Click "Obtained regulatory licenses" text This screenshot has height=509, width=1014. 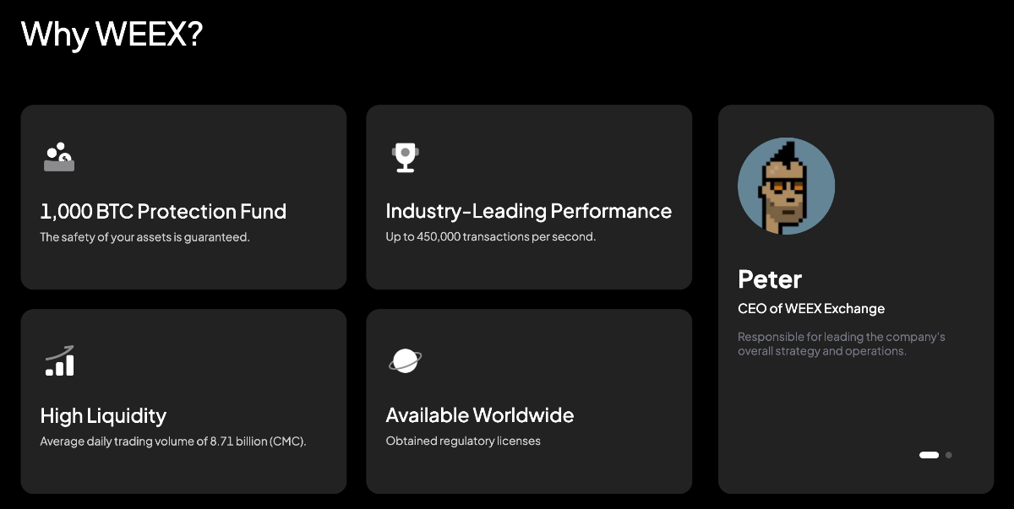pyautogui.click(x=463, y=441)
